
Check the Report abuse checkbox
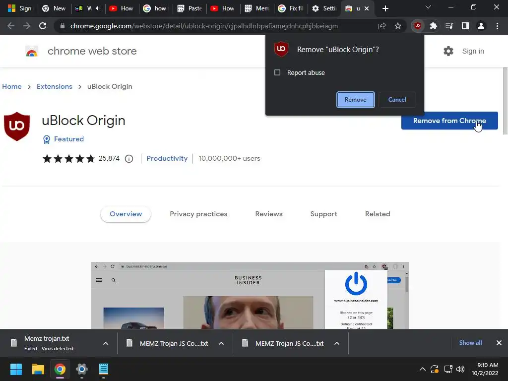coord(277,72)
